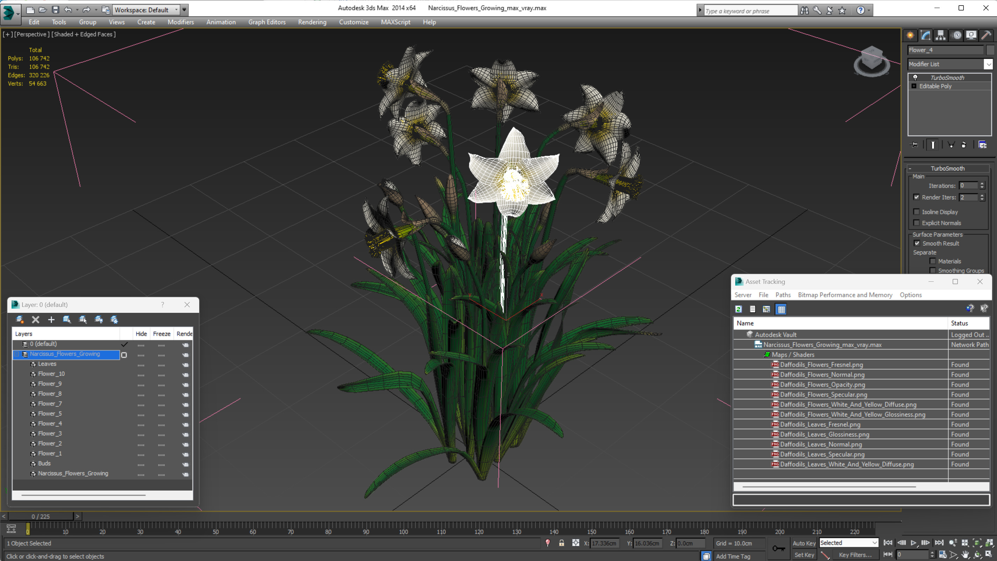Delete highlighted layer with X icon
Screen dimensions: 997x561
pos(36,319)
